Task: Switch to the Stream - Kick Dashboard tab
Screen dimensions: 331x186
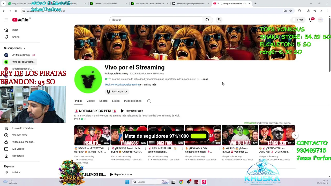Action: tap(109, 4)
